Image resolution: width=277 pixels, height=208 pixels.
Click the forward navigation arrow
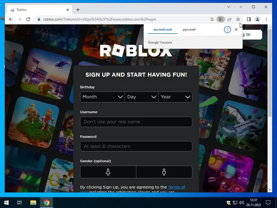click(x=19, y=19)
